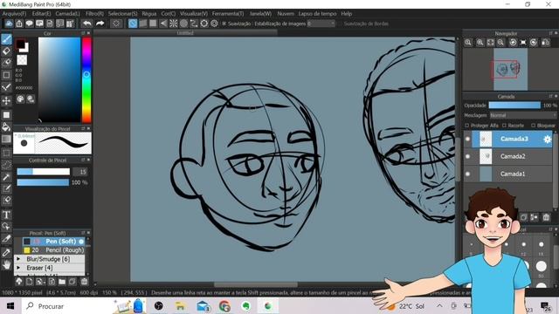Expand the Blur/Smudge brush group

18,259
